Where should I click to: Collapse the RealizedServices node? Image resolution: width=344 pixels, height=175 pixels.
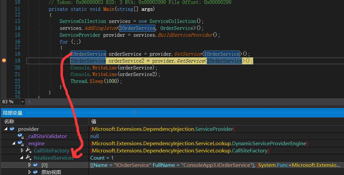pos(22,158)
